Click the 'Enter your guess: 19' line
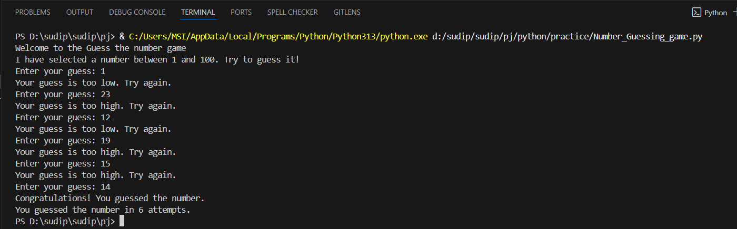737x229 pixels. [x=63, y=141]
